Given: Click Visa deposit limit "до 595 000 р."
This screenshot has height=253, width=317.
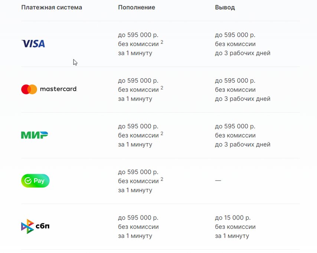Looking at the screenshot, I should tap(138, 35).
